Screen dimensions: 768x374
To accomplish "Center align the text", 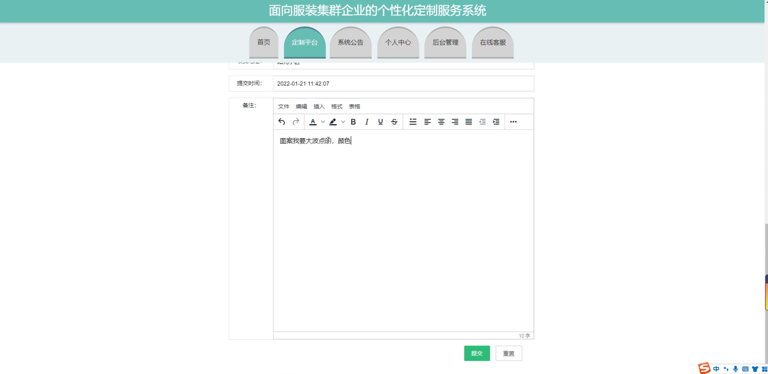I will click(x=441, y=122).
